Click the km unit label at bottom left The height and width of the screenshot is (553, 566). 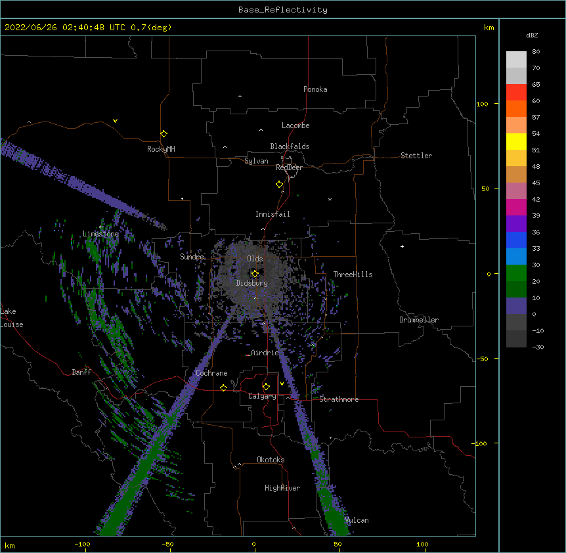10,545
